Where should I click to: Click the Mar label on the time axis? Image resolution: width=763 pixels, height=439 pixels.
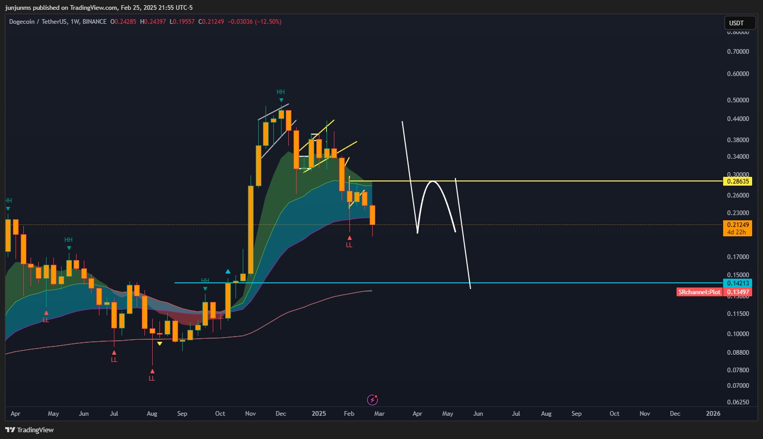[379, 414]
